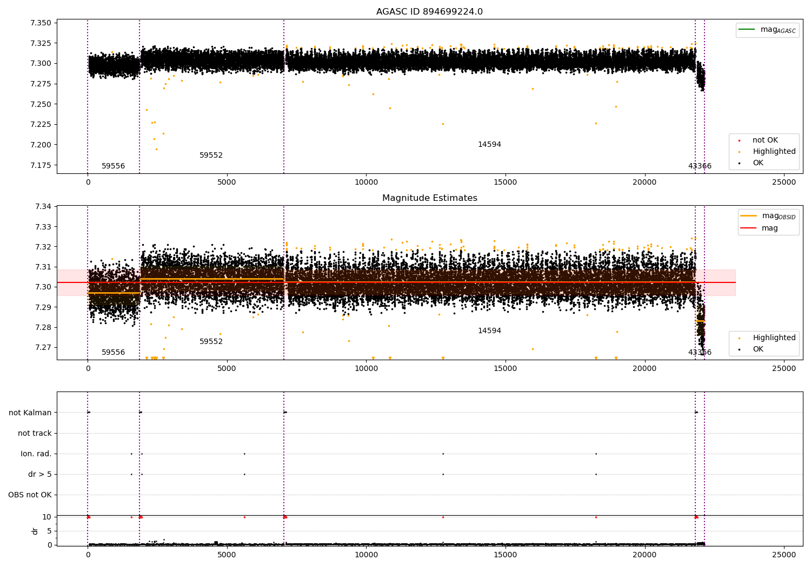The height and width of the screenshot is (567, 811).
Task: Click the 25000 tick under the top plot
Action: (784, 183)
